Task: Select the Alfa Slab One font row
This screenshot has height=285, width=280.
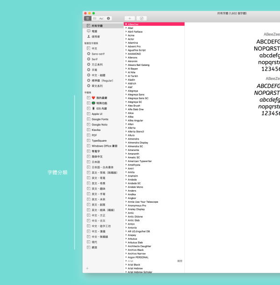Action: [154, 109]
